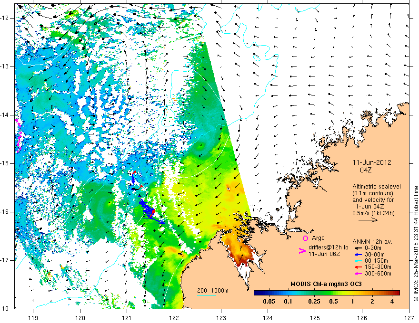Click the magenta Argo circle legend marker

pos(305,238)
